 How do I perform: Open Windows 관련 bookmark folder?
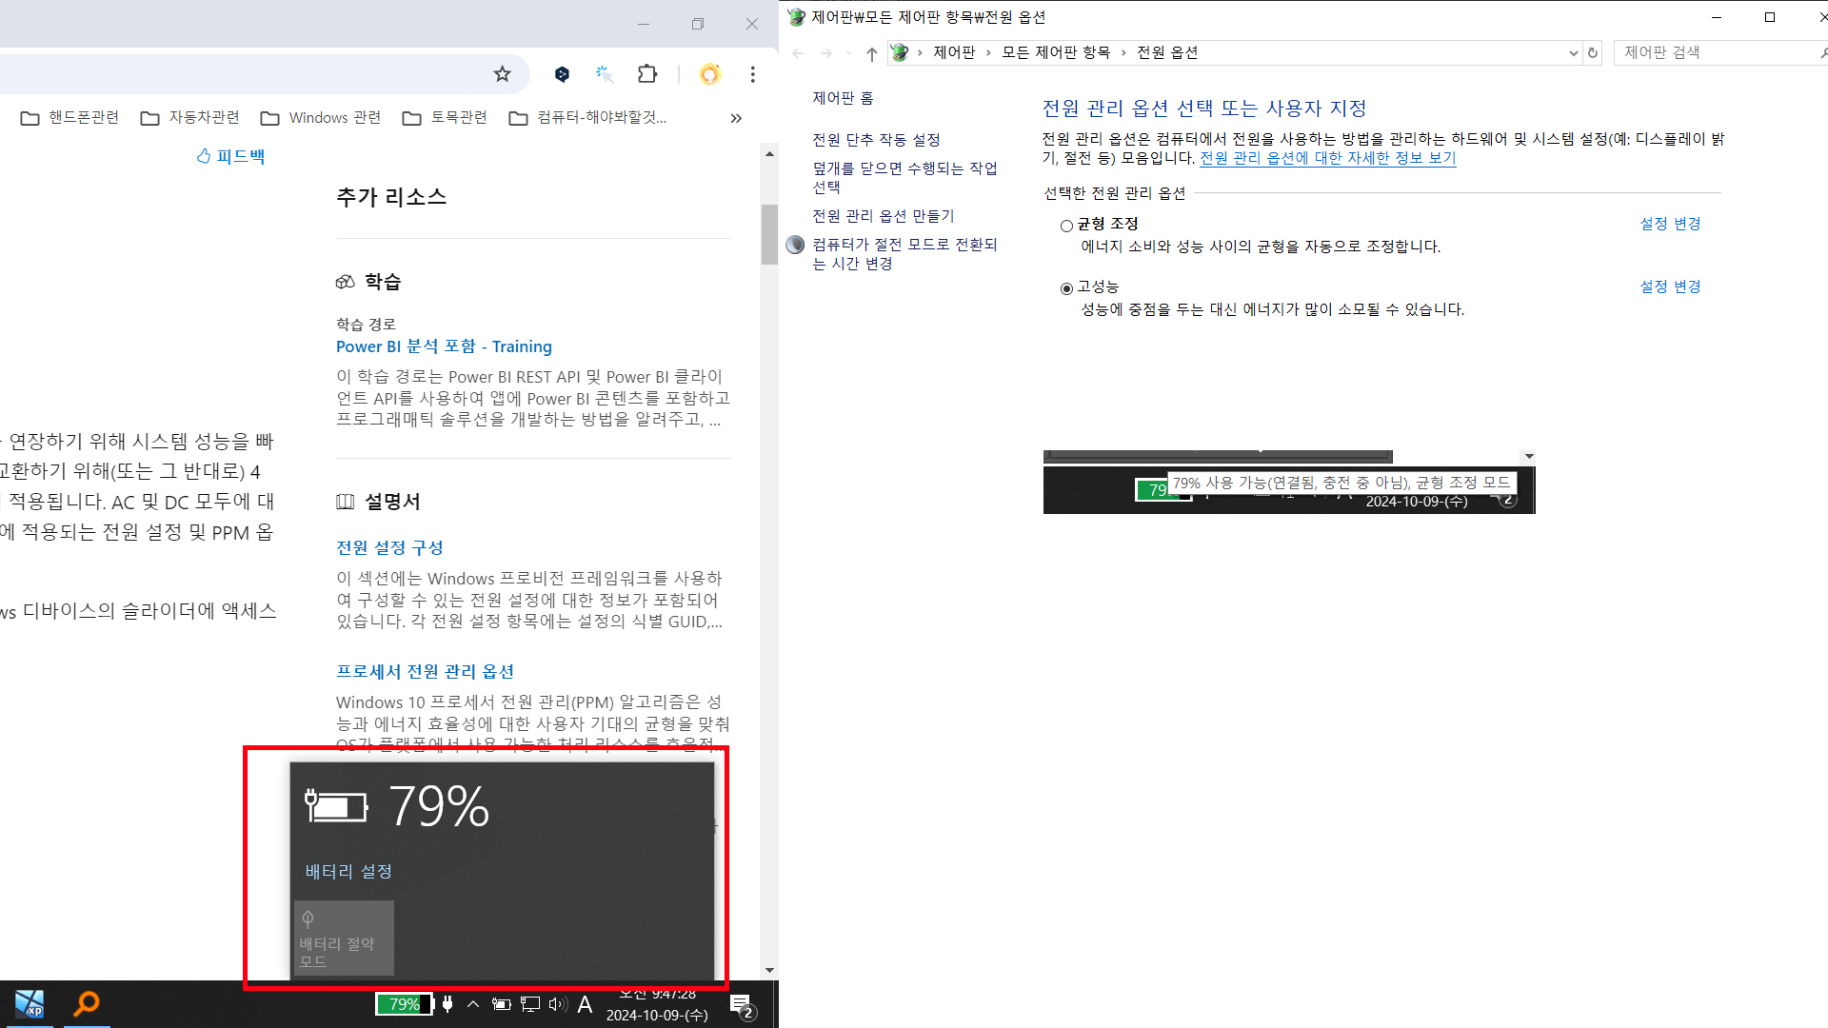321,117
